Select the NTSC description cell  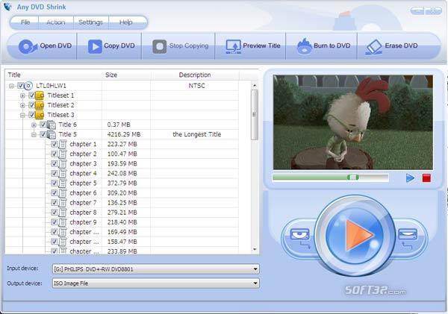point(196,86)
